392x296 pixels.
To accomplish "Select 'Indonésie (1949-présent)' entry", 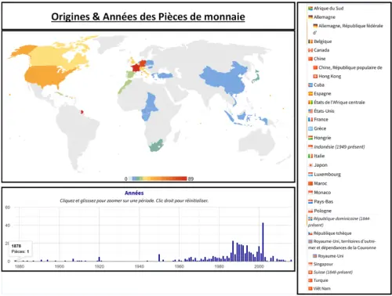I will click(336, 146).
